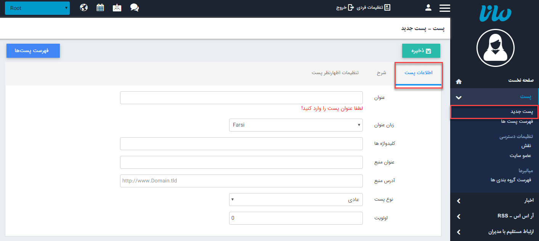539x241 pixels.
Task: Click the home icon beside صفحه نخست
Action: pos(459,81)
